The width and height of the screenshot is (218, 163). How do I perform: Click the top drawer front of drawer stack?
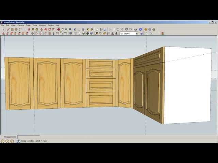click(x=101, y=64)
